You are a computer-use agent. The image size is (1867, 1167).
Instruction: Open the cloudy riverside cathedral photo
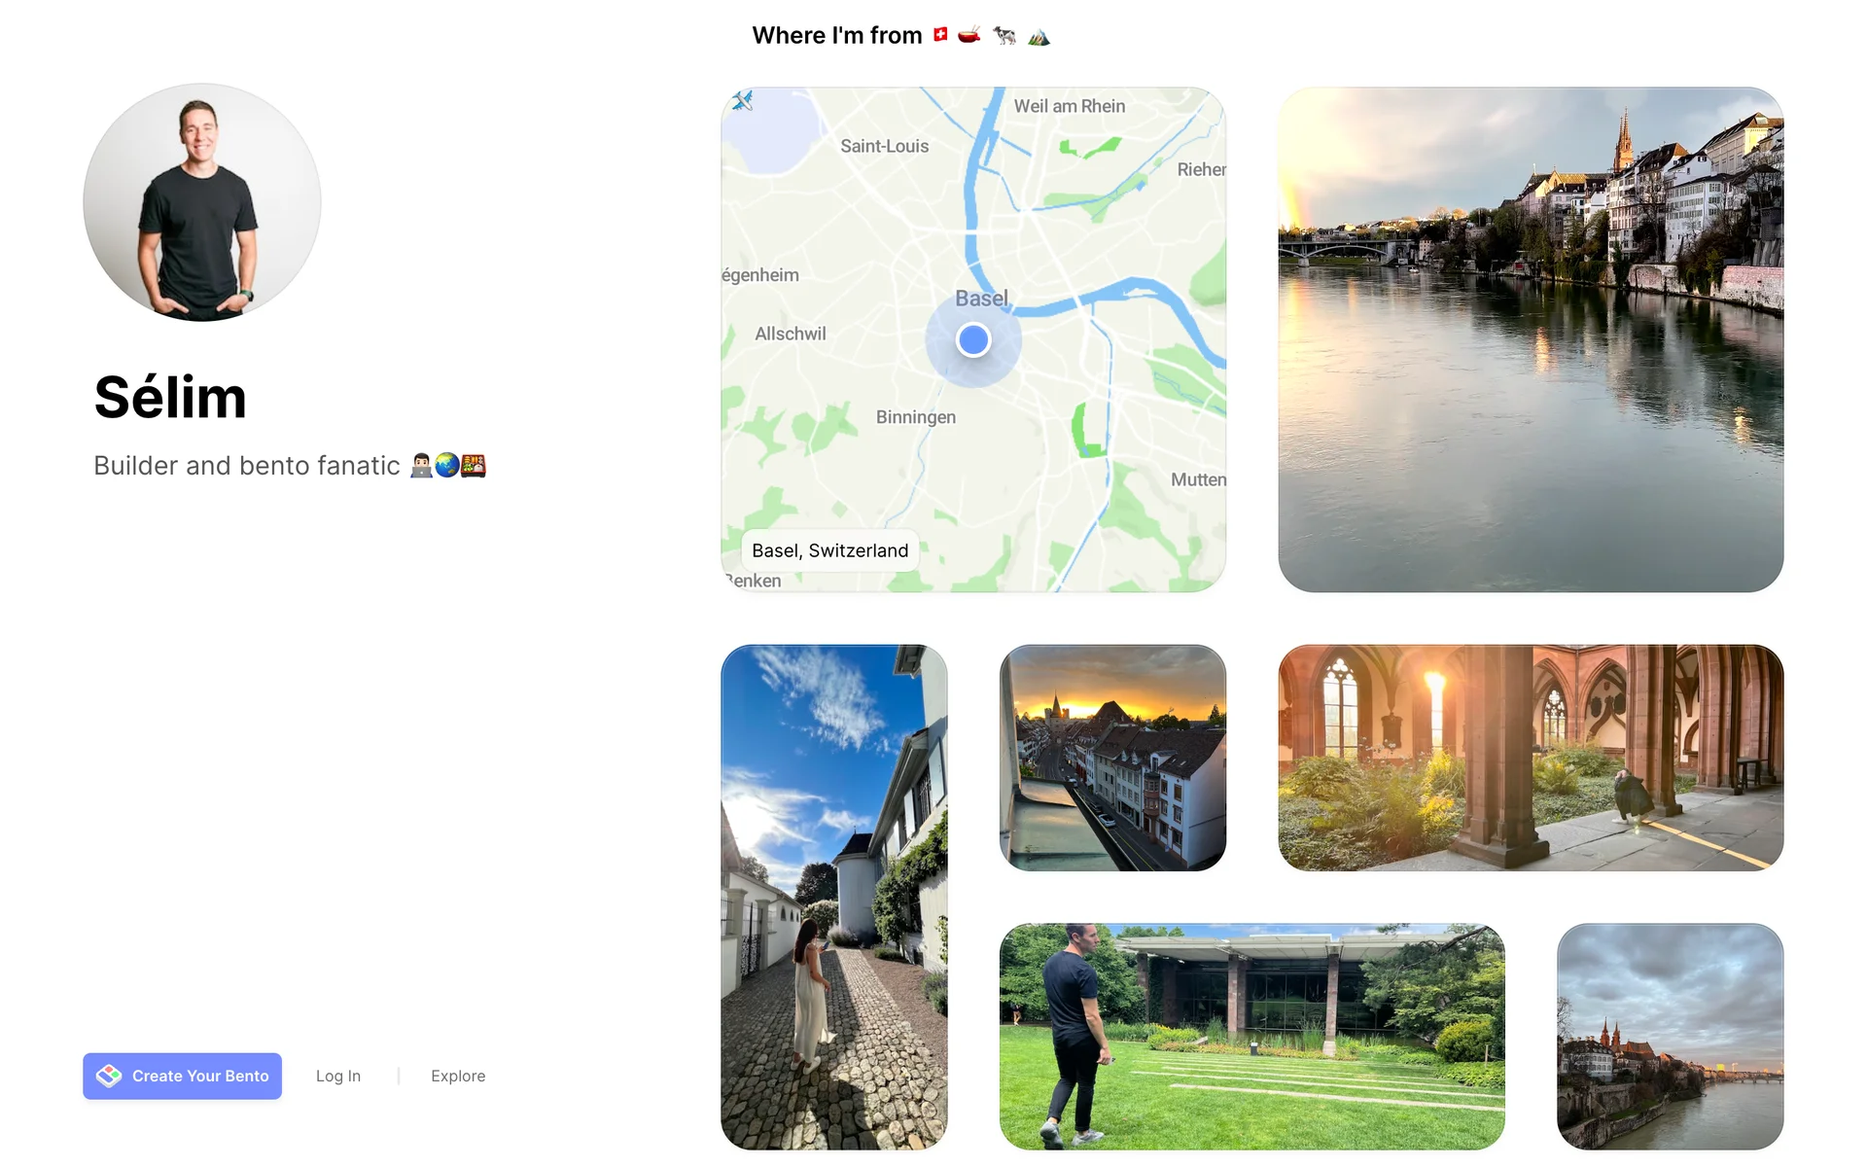pyautogui.click(x=1671, y=1037)
